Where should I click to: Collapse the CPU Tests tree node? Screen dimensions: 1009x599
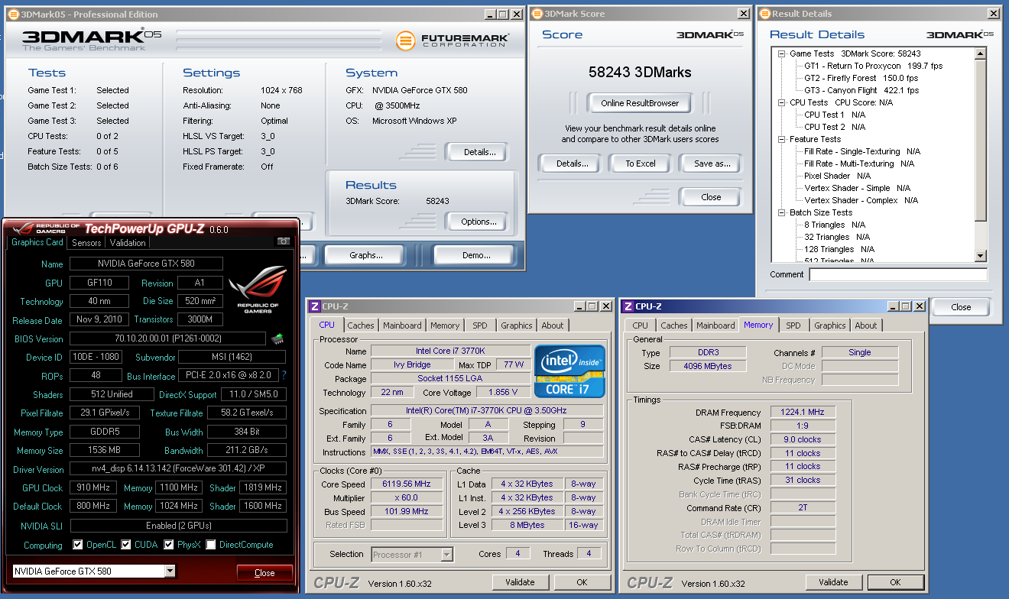[782, 102]
